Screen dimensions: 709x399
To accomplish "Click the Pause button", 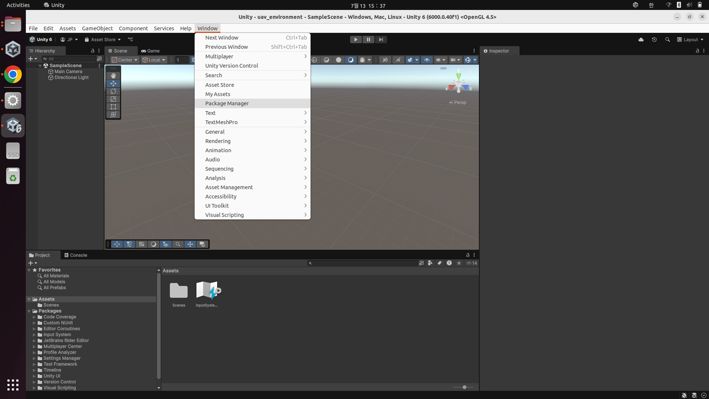I will tap(368, 40).
